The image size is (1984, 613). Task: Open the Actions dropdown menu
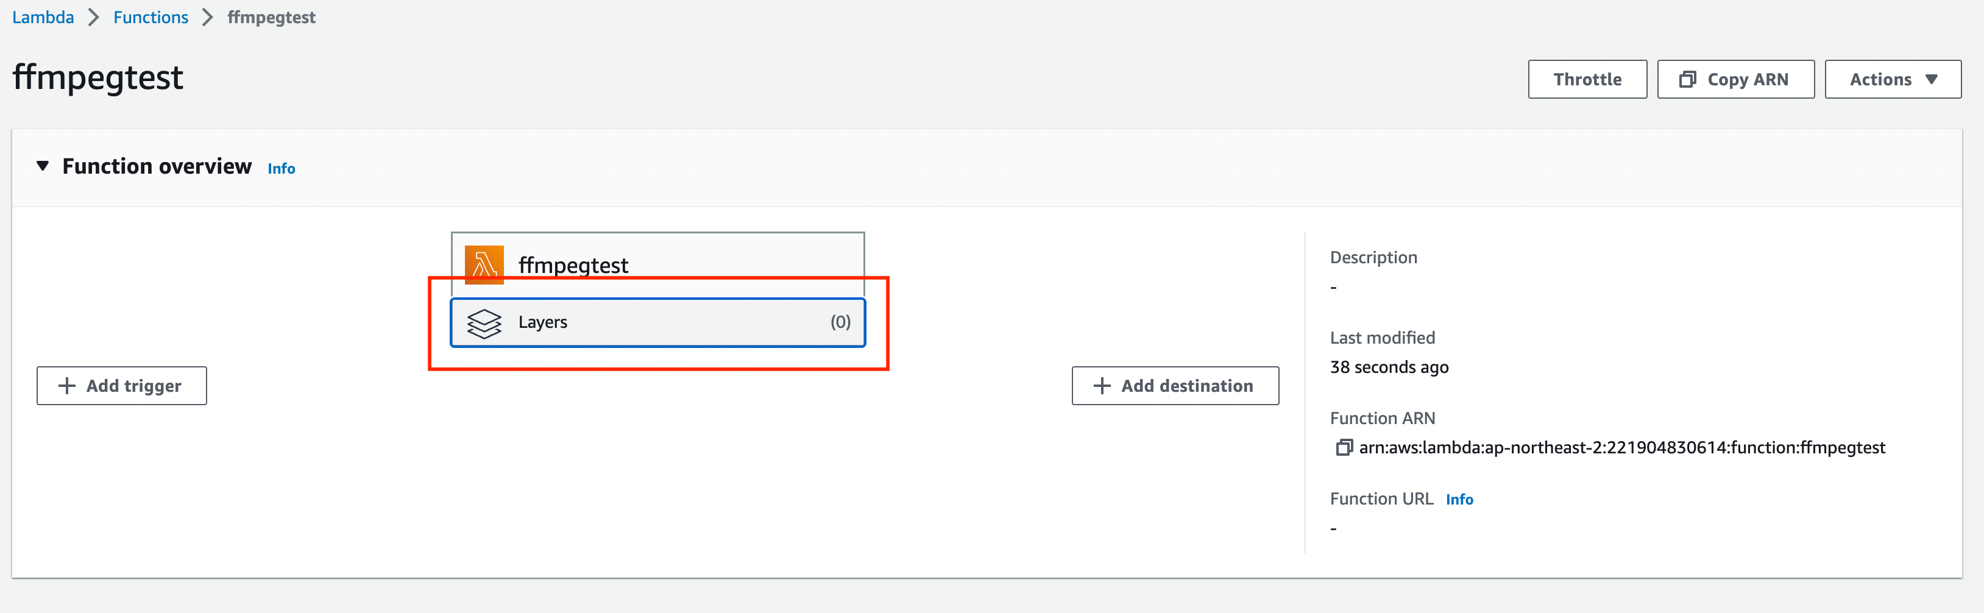1893,79
